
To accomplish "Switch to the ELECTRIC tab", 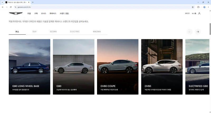I will click(x=75, y=32).
